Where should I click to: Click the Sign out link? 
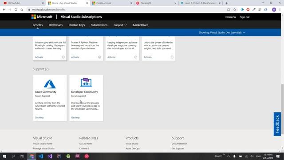[x=245, y=17]
